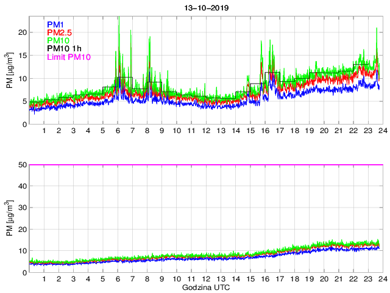
Task: Click the 30 tick on the bottom y-axis
Action: click(21, 208)
